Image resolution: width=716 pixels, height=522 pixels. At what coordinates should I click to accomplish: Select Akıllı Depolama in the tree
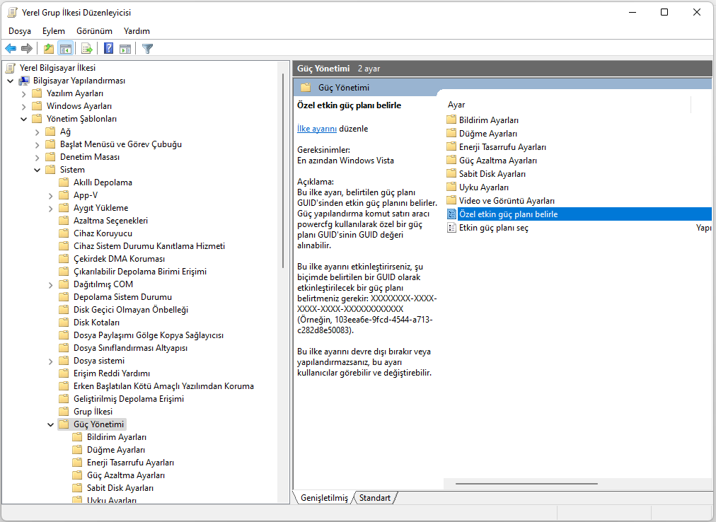103,182
